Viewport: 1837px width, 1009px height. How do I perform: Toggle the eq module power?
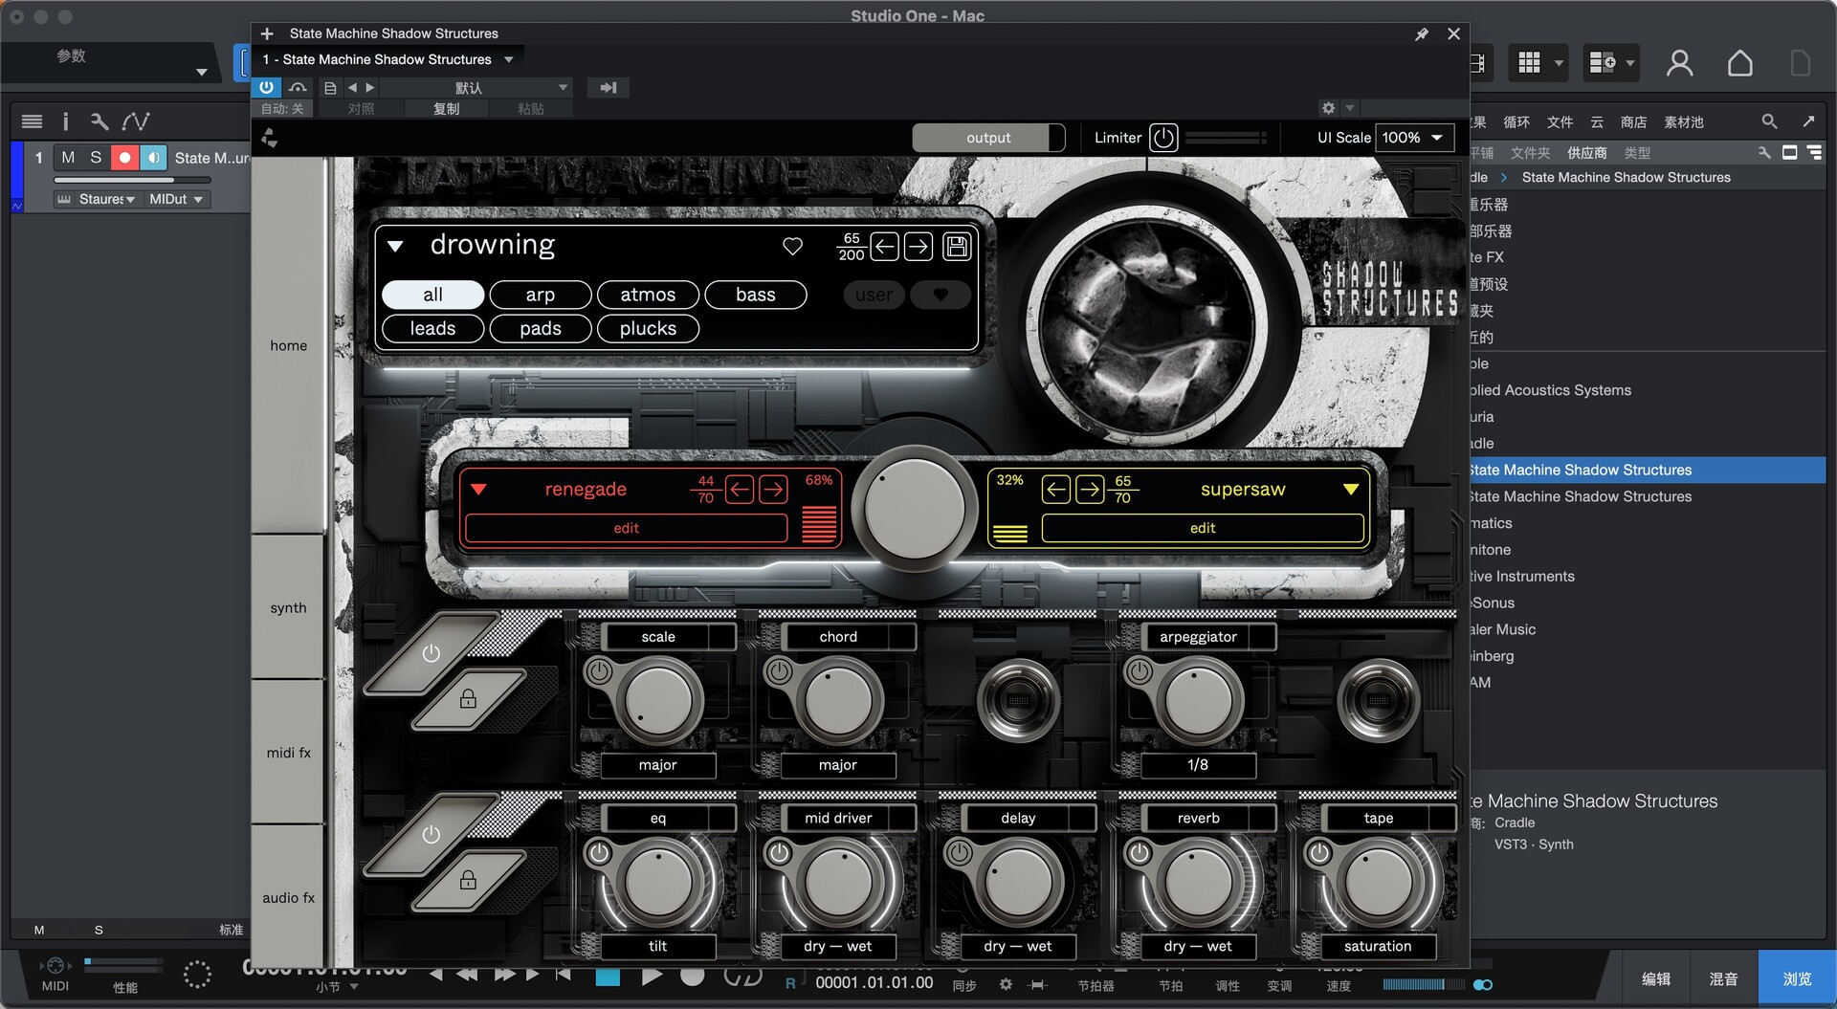599,852
